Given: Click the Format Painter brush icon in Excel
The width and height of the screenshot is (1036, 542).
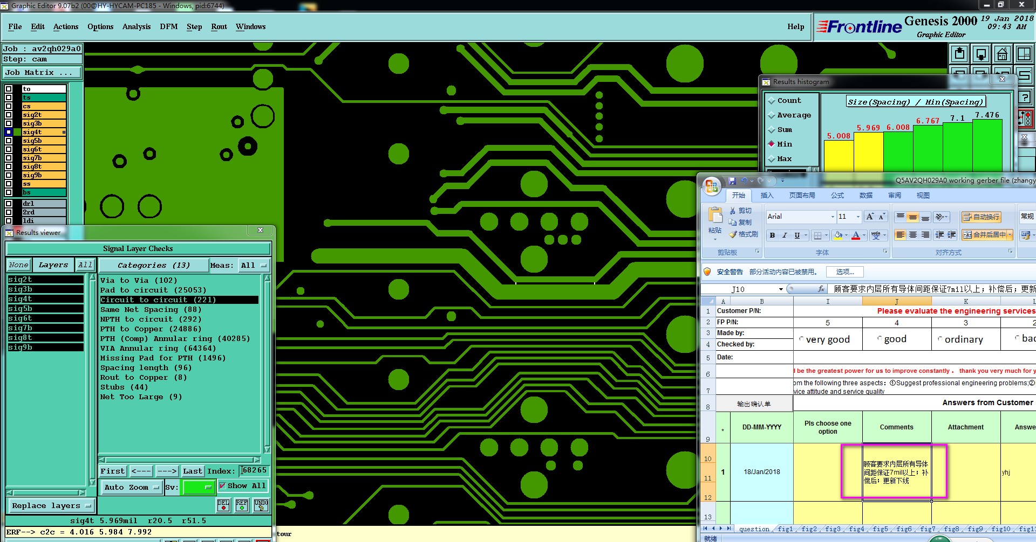Looking at the screenshot, I should coord(733,234).
